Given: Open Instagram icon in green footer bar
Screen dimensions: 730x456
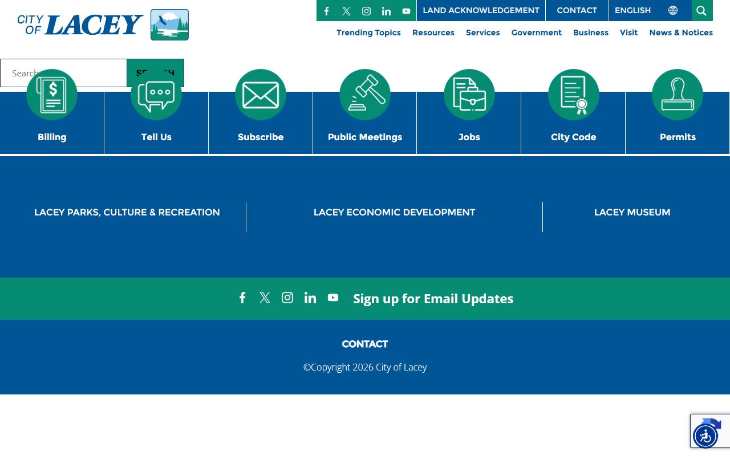Looking at the screenshot, I should click(287, 298).
